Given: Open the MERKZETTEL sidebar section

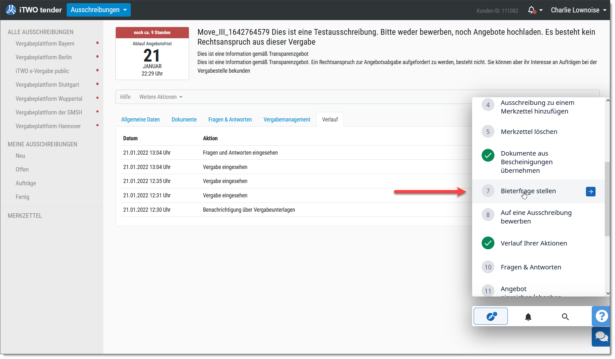Looking at the screenshot, I should coord(25,216).
